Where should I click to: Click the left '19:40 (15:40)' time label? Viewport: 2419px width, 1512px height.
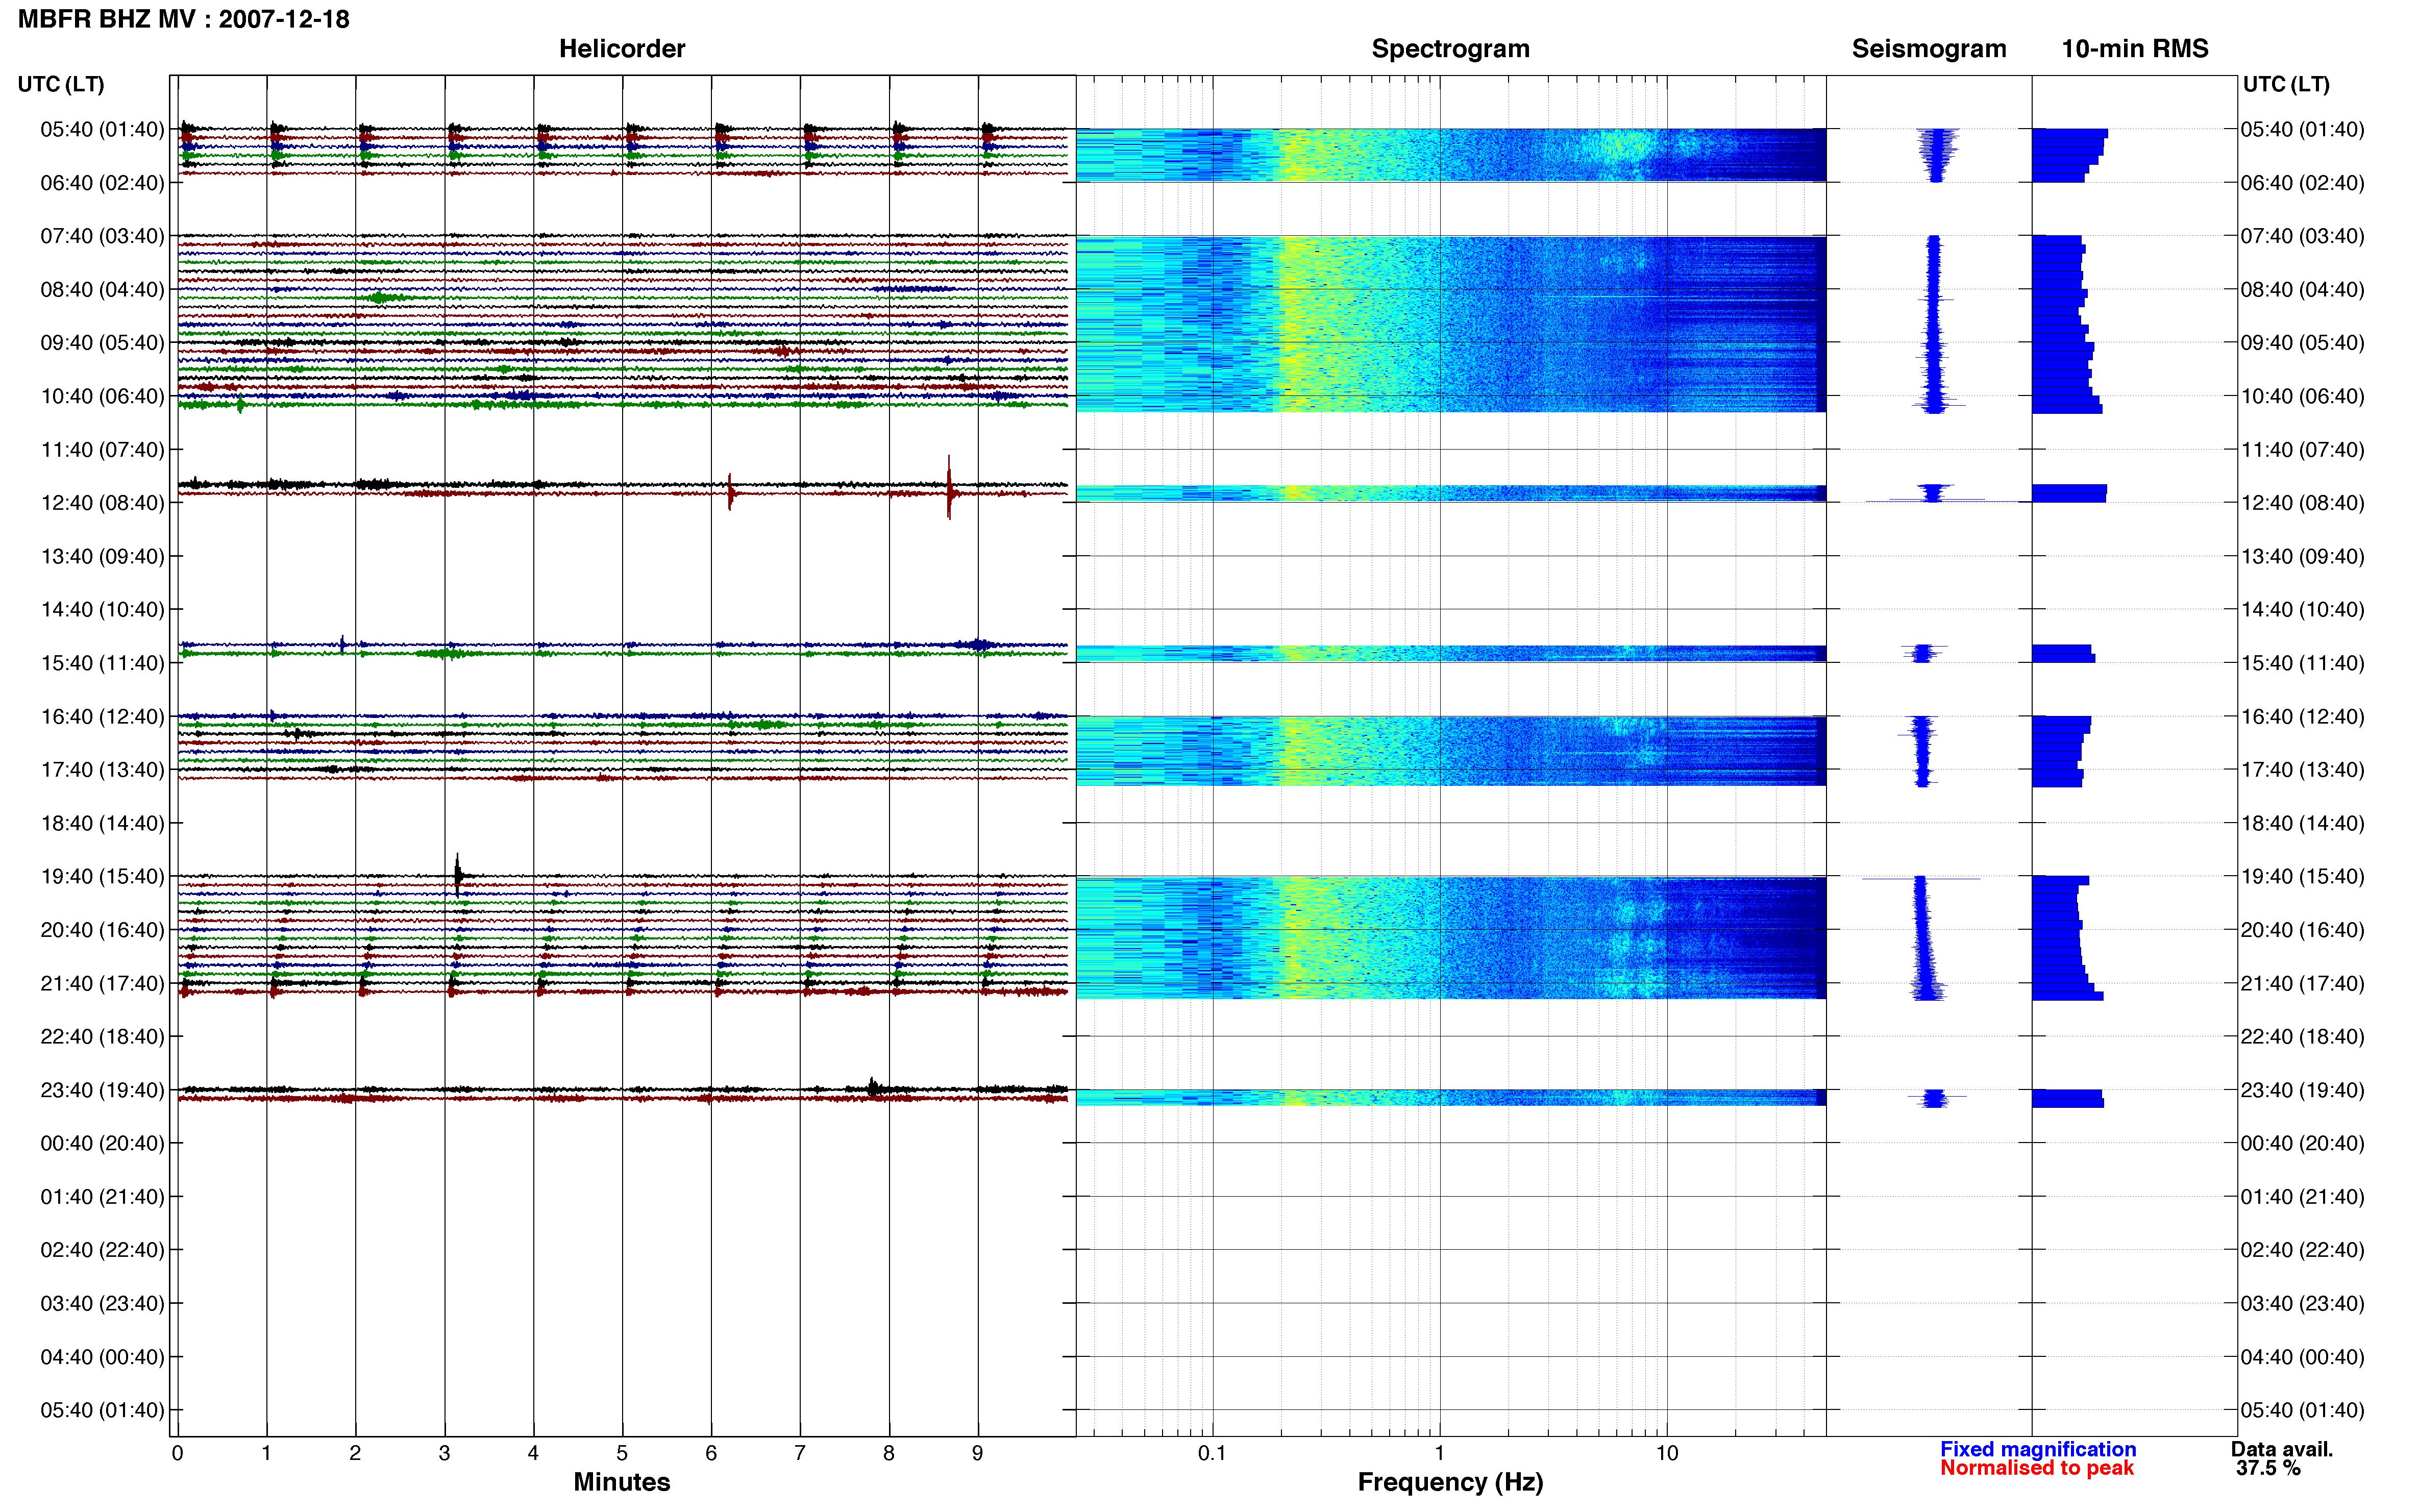(102, 876)
